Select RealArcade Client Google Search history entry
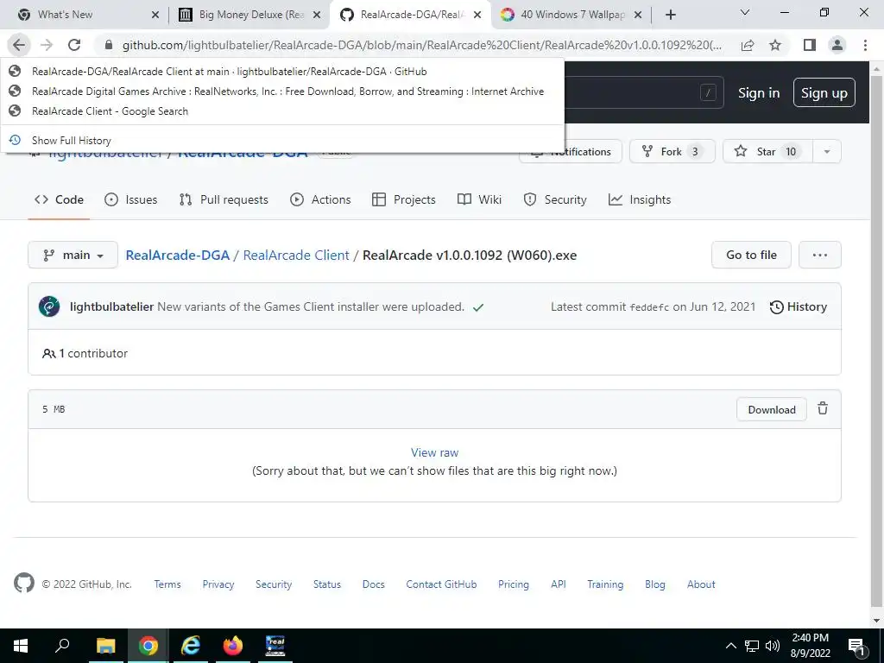 click(282, 111)
